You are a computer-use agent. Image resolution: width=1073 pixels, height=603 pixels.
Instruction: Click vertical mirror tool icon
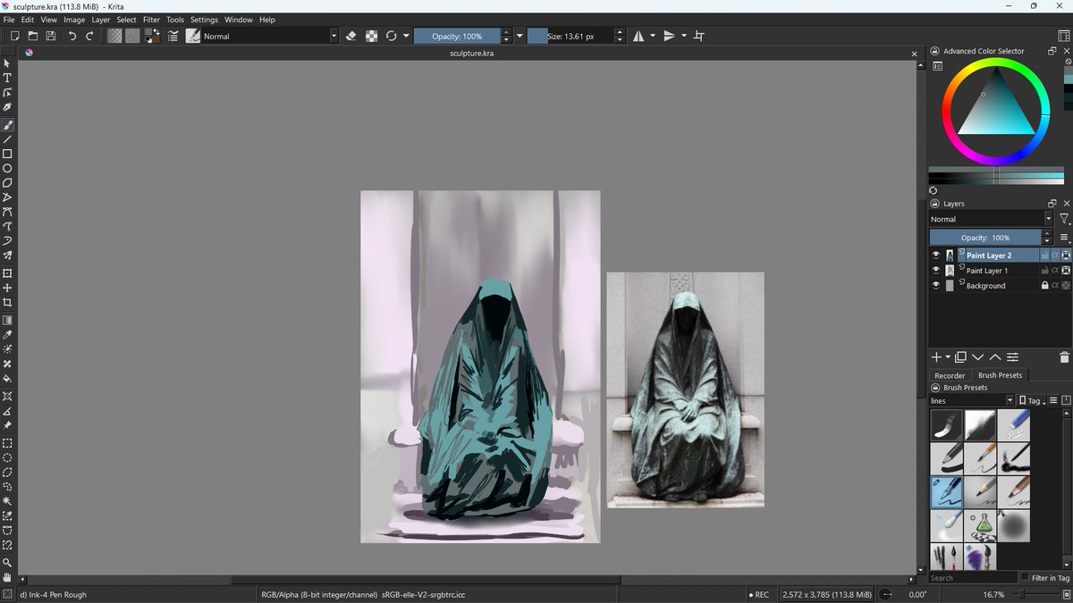[669, 36]
